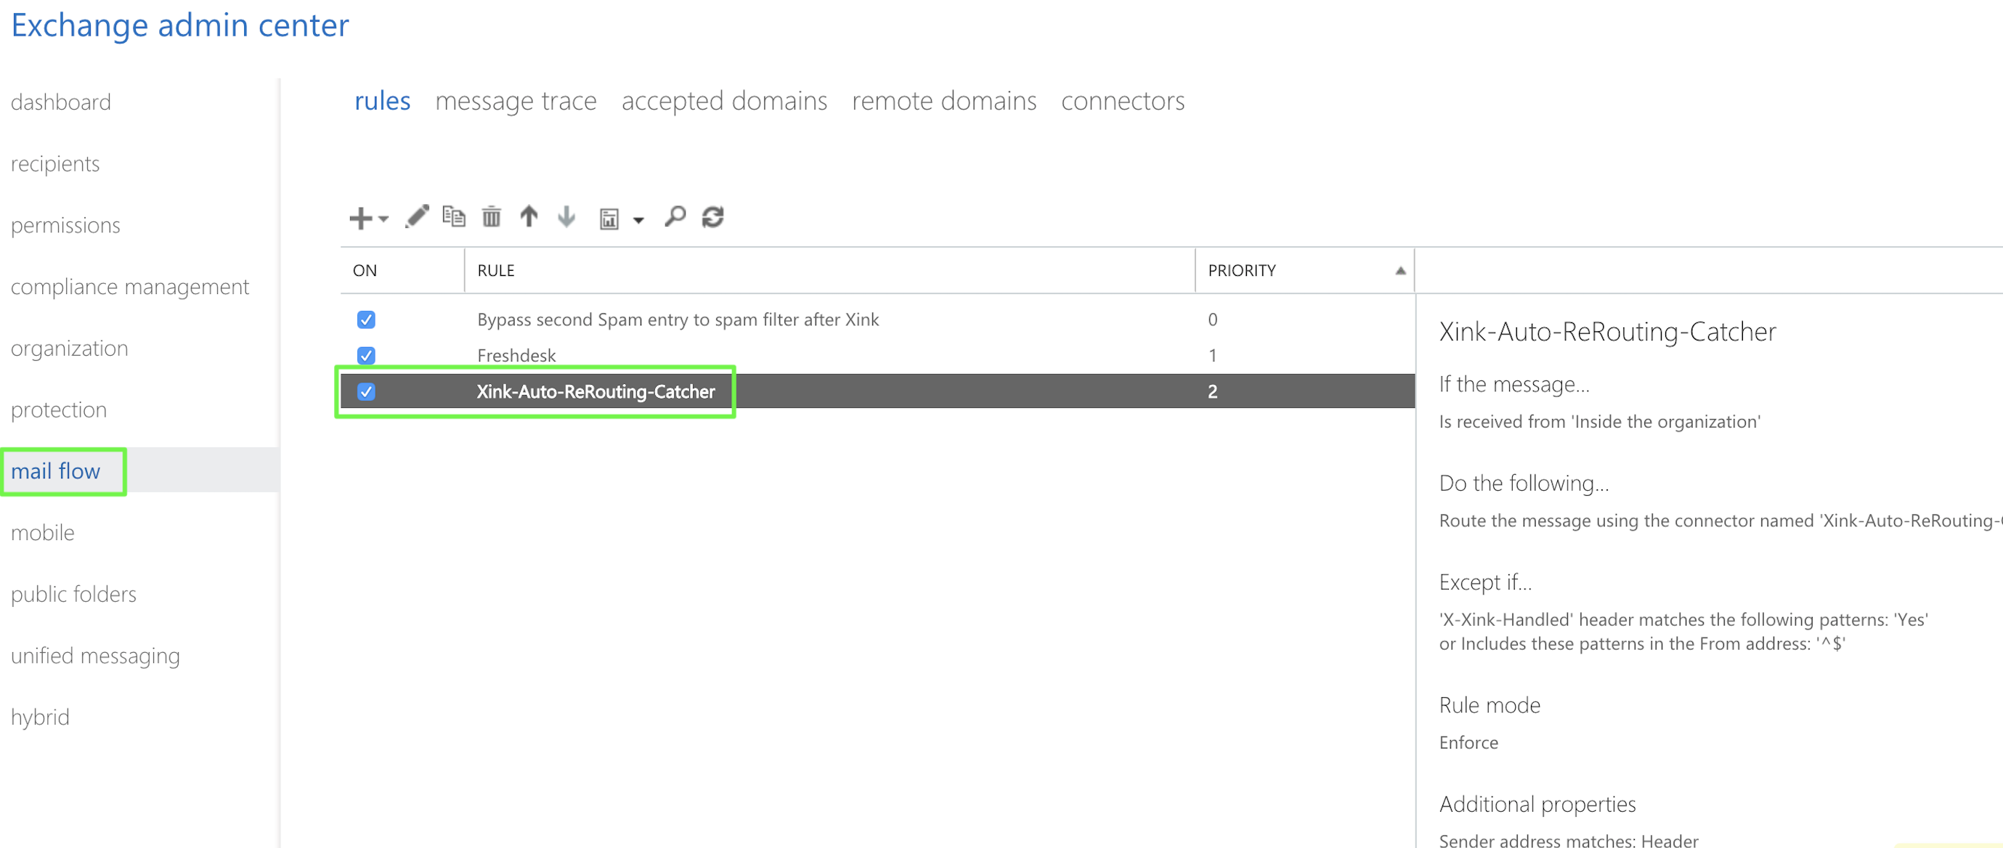Toggle the Freshdesk rule checkbox
This screenshot has height=848, width=2003.
pos(366,355)
